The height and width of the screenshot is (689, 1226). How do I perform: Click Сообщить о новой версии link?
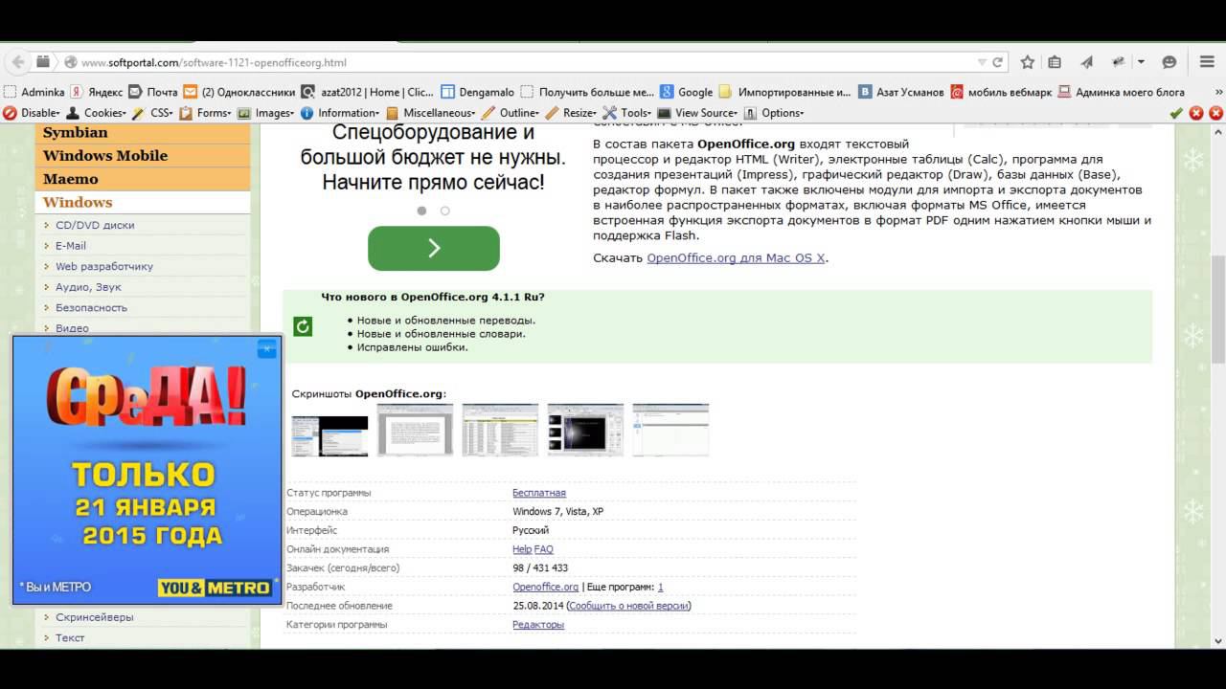tap(628, 606)
